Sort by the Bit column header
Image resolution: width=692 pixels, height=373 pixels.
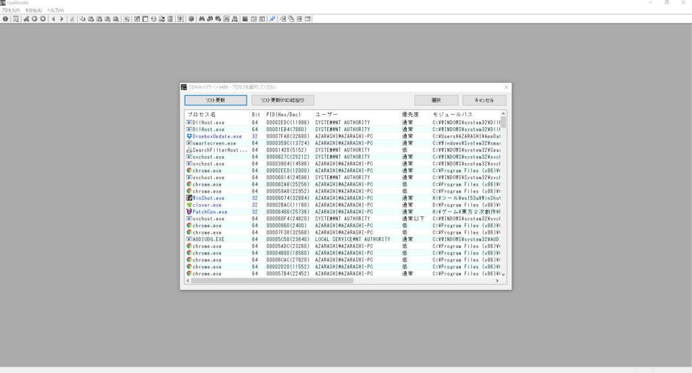(x=256, y=114)
